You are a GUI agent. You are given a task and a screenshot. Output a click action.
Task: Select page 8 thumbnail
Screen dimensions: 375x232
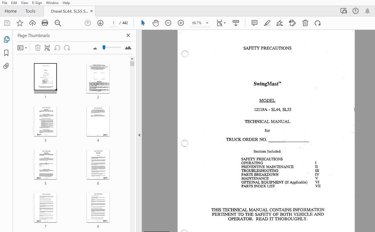click(x=98, y=207)
